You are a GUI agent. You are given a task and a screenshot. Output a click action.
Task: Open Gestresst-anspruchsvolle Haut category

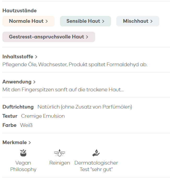point(49,37)
